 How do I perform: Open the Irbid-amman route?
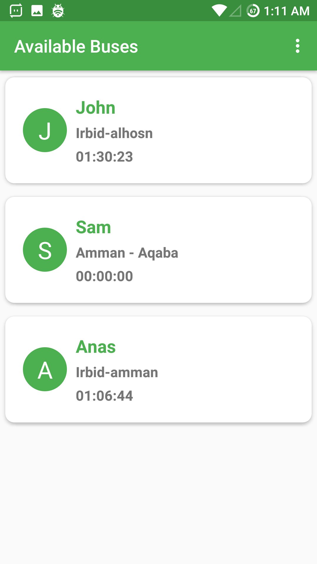[x=117, y=372]
